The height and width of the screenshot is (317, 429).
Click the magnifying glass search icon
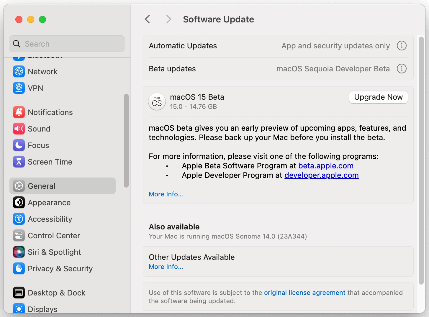point(17,44)
